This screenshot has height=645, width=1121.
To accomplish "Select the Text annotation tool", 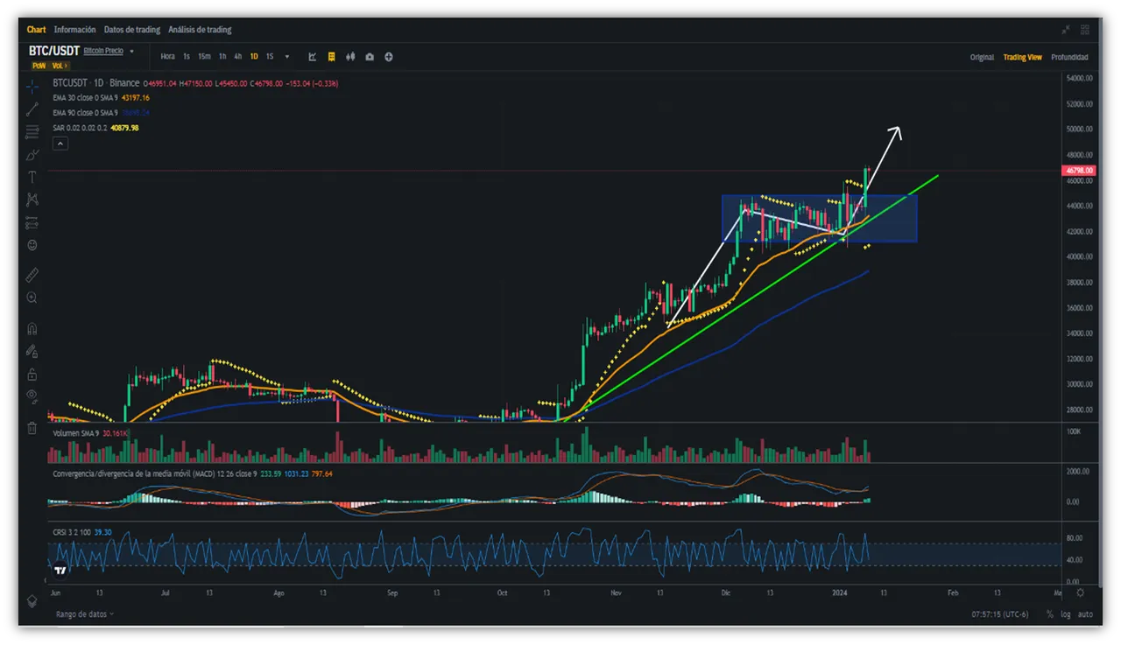I will pos(32,178).
